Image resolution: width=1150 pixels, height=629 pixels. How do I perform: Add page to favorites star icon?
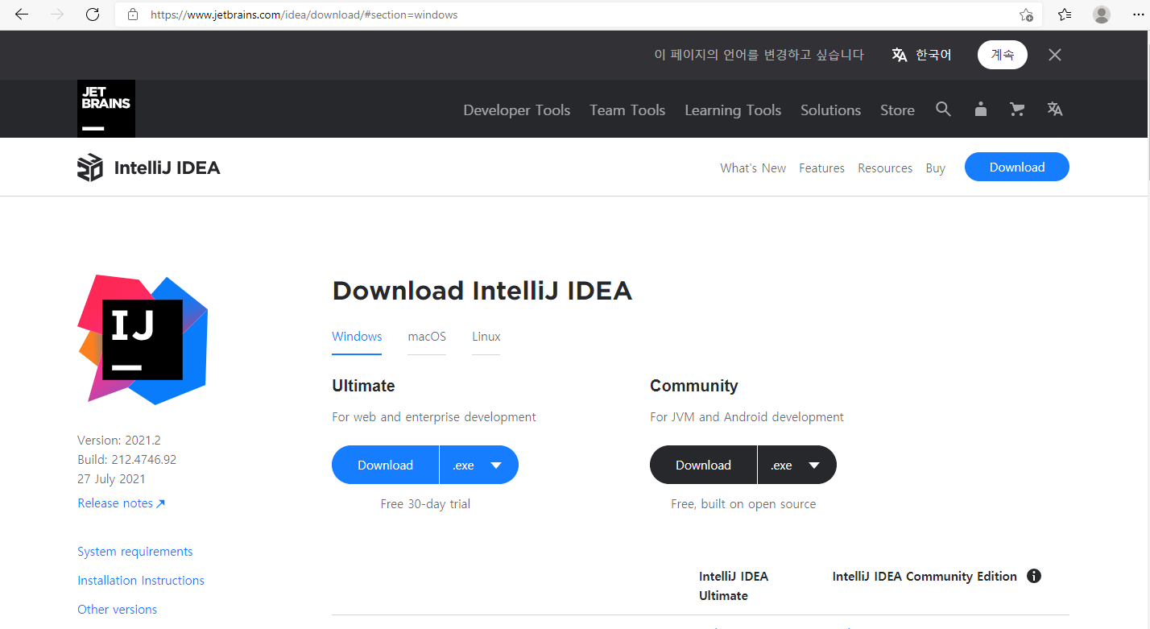click(x=1026, y=14)
